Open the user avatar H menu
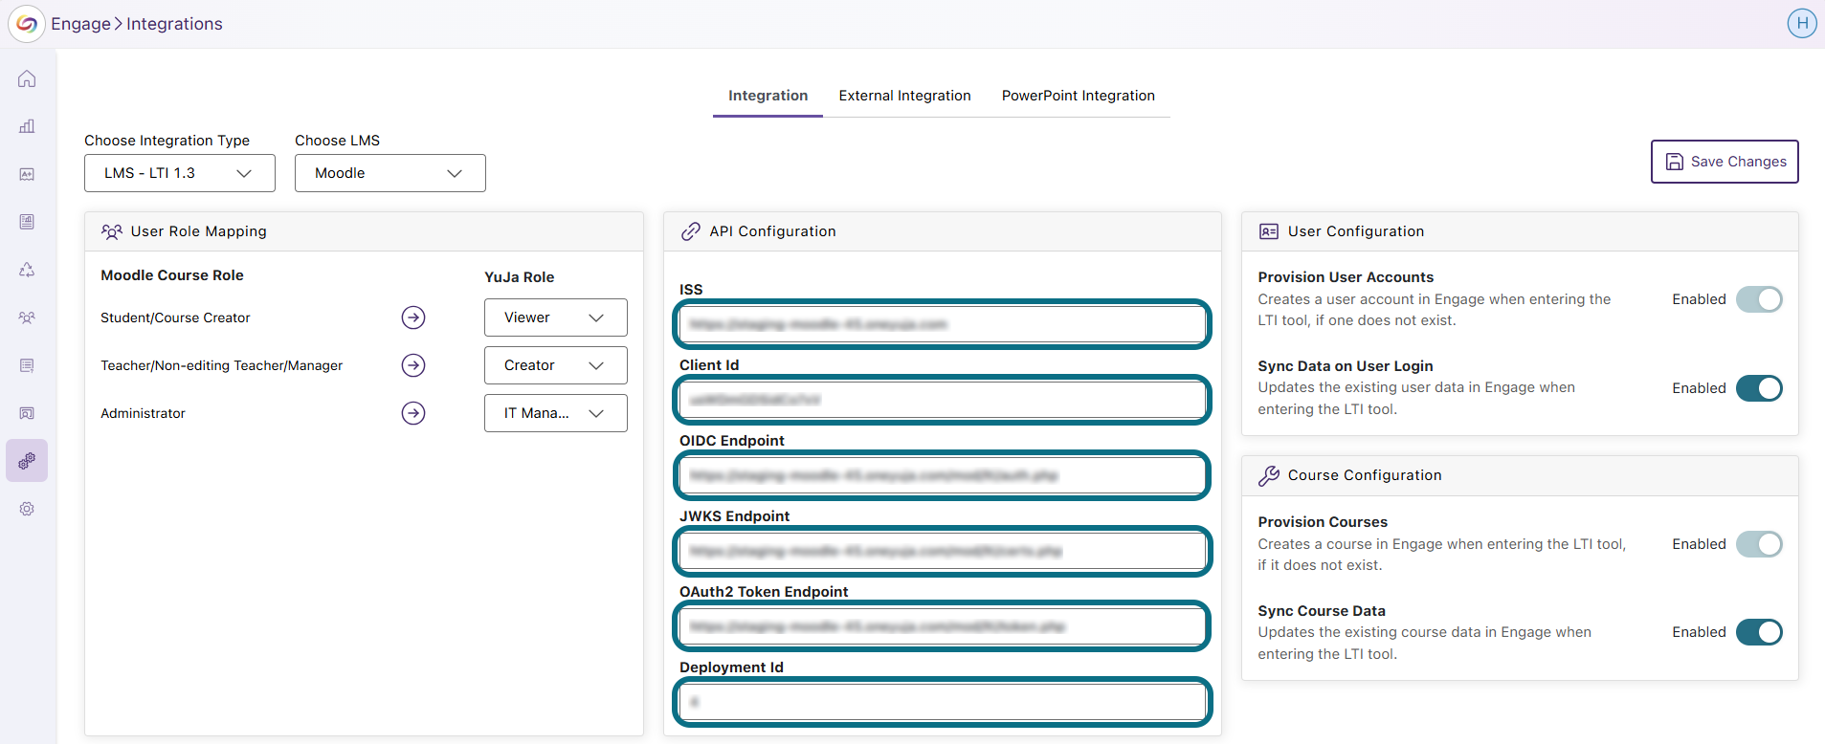The height and width of the screenshot is (744, 1825). (x=1802, y=23)
